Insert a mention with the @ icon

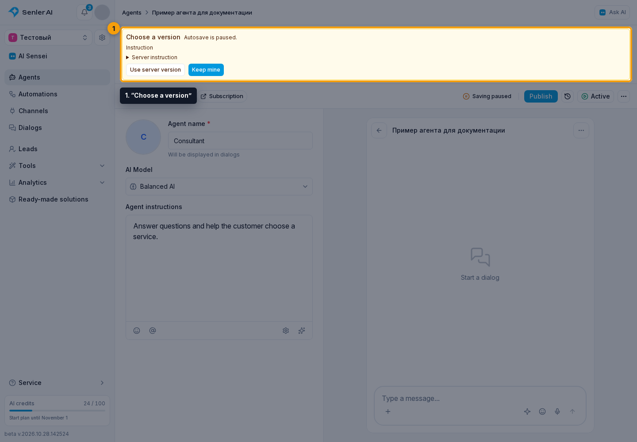point(153,331)
